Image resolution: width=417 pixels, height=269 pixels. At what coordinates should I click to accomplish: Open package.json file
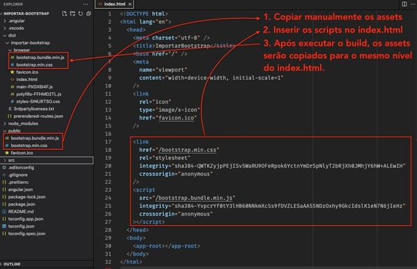[22, 205]
